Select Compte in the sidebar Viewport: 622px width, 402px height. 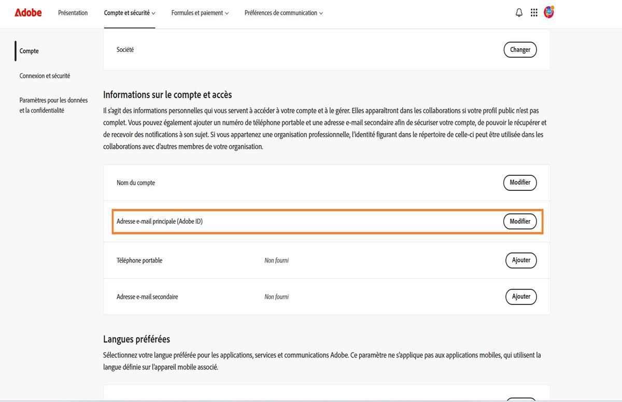tap(29, 51)
